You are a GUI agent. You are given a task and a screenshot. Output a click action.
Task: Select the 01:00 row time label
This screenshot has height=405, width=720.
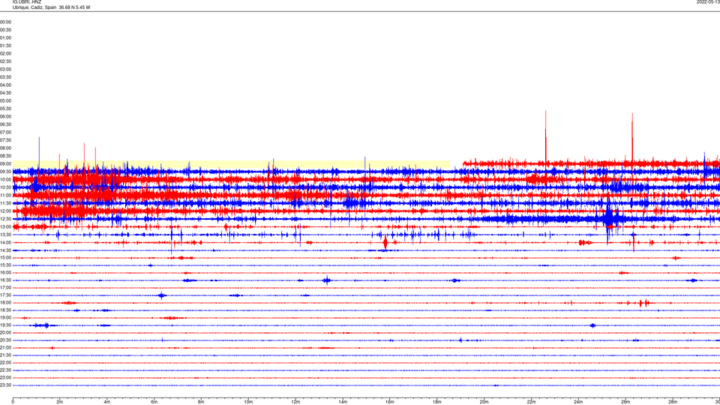(x=5, y=37)
